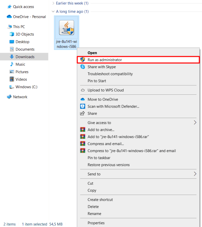The height and width of the screenshot is (227, 202).
Task: Select Cut from the context menu
Action: (138, 183)
